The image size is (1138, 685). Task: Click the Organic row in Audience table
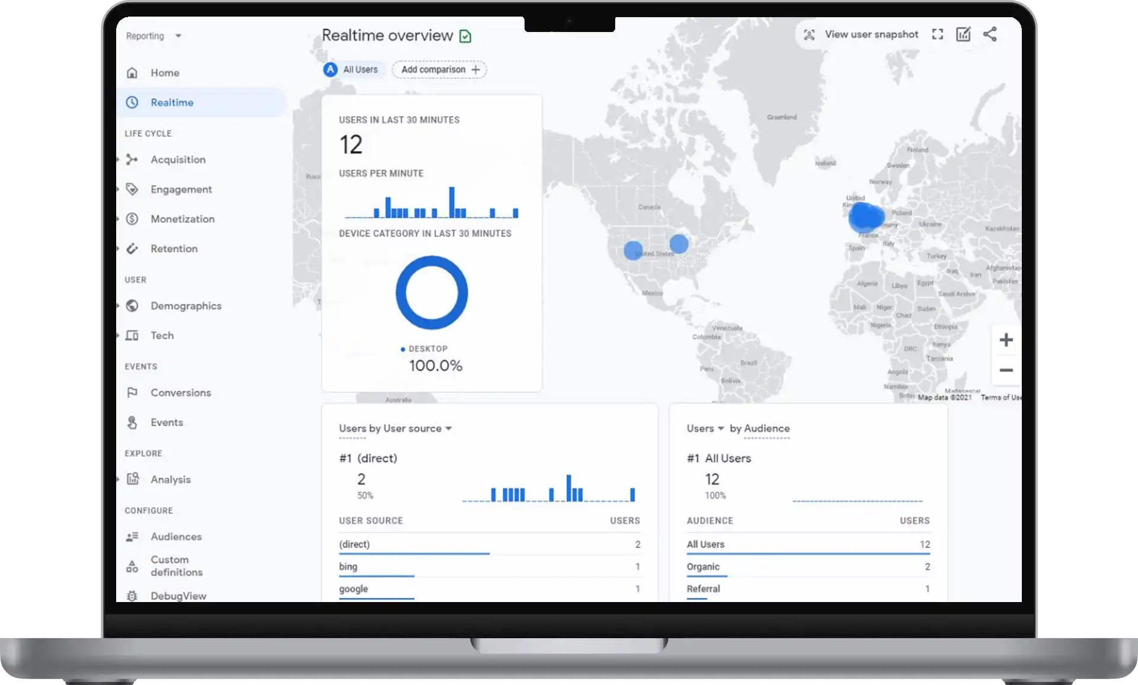808,566
